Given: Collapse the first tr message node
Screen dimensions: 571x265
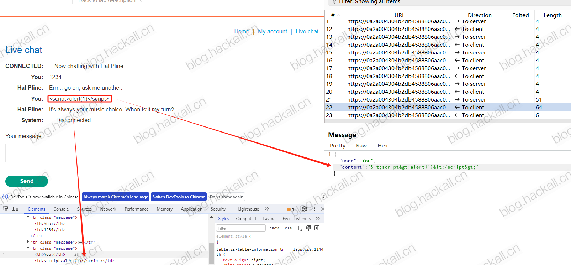Looking at the screenshot, I should 28,217.
